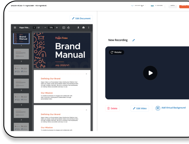Rename New Recording with pencil icon
189x144 pixels.
pos(134,40)
